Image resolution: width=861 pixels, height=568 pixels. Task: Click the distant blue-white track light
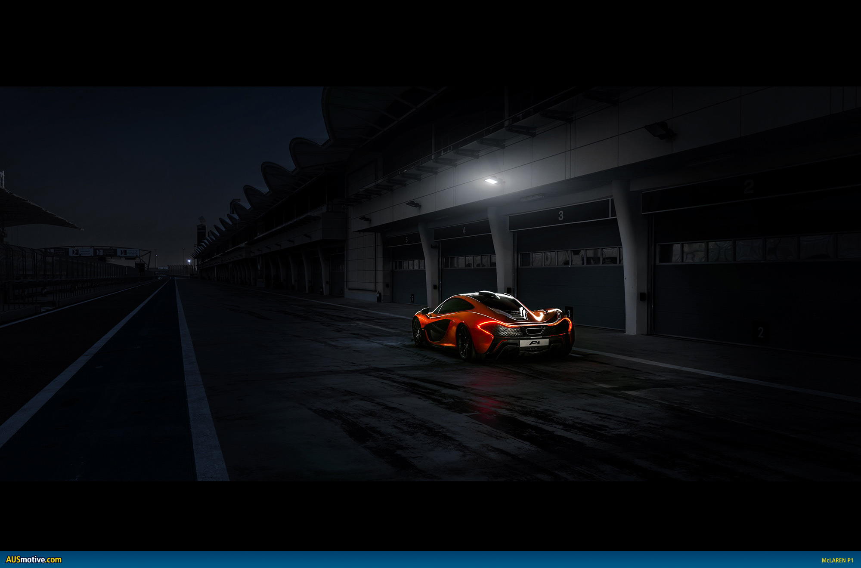pyautogui.click(x=189, y=261)
